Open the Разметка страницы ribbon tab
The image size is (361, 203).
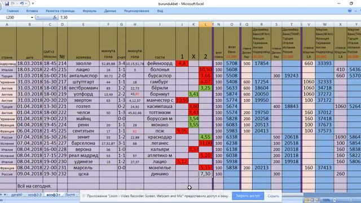pyautogui.click(x=60, y=11)
